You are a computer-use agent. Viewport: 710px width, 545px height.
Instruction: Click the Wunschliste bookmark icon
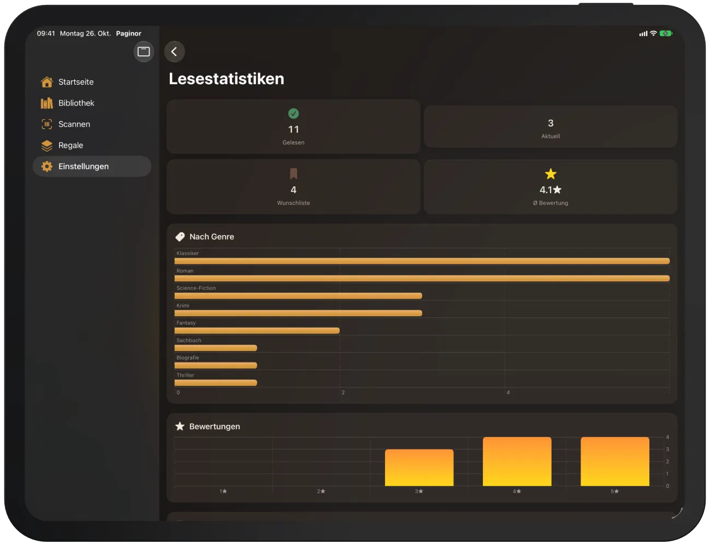[x=293, y=174]
